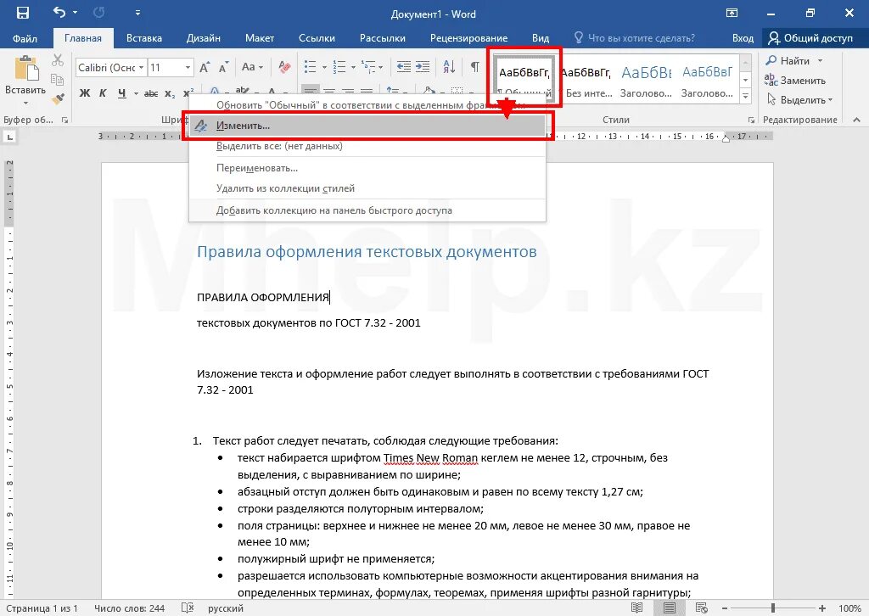This screenshot has height=616, width=869.
Task: Click the Save icon in quick access toolbar
Action: pyautogui.click(x=23, y=13)
